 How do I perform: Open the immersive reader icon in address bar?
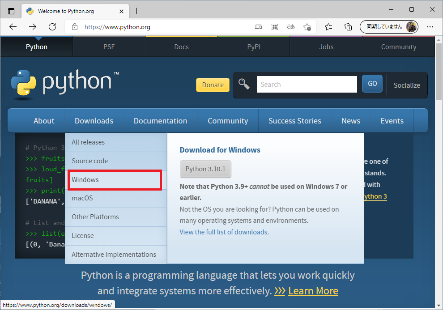tap(290, 27)
